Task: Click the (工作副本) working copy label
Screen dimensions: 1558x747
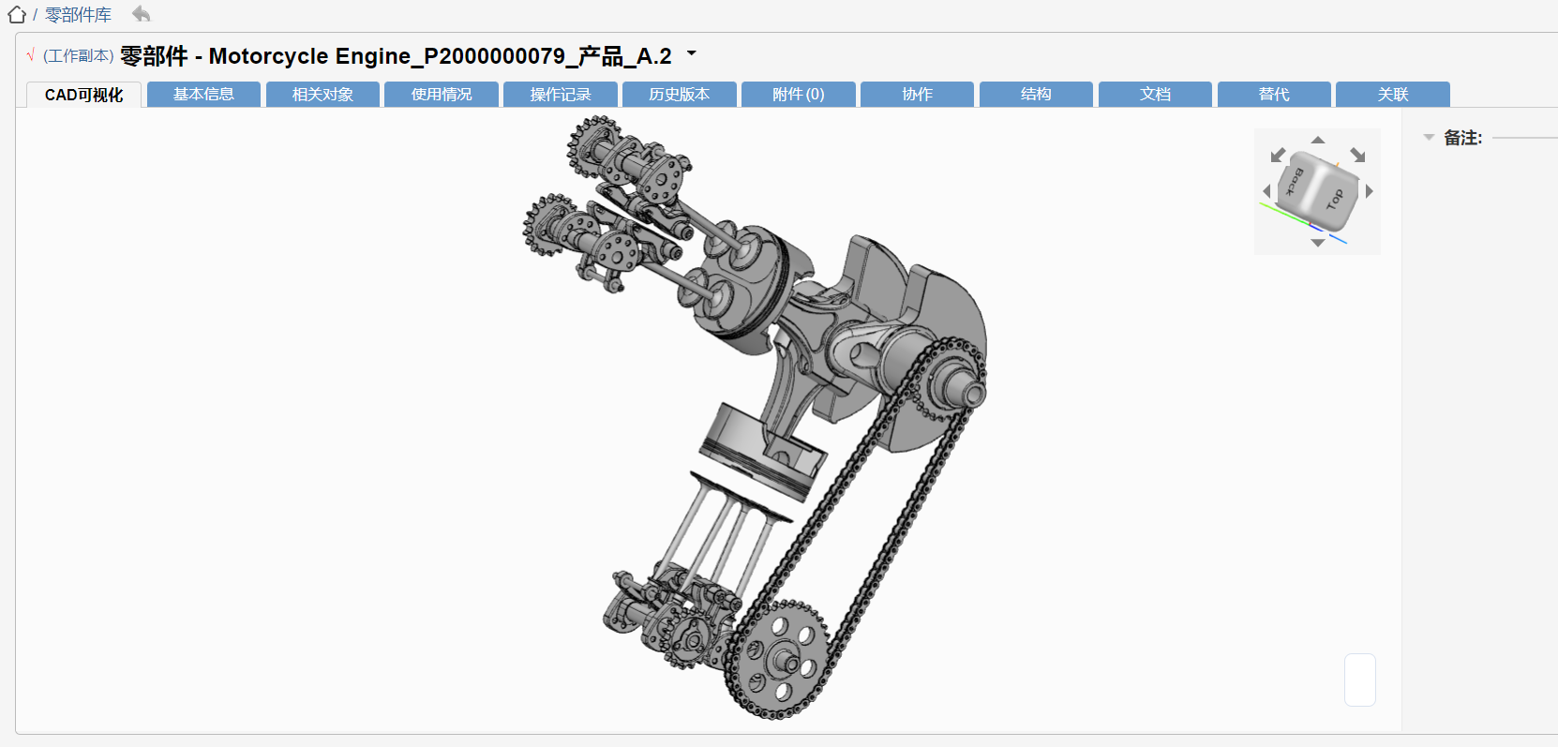Action: point(79,56)
